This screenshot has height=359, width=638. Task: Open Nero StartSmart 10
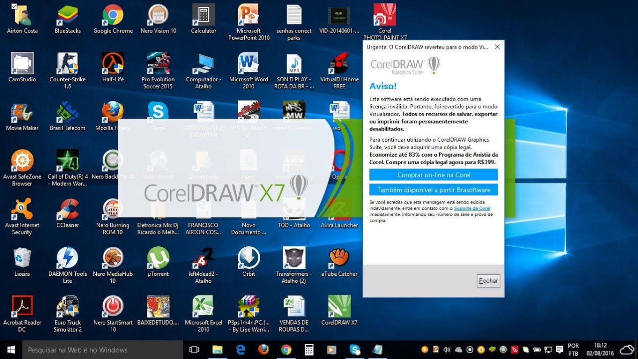[x=113, y=314]
